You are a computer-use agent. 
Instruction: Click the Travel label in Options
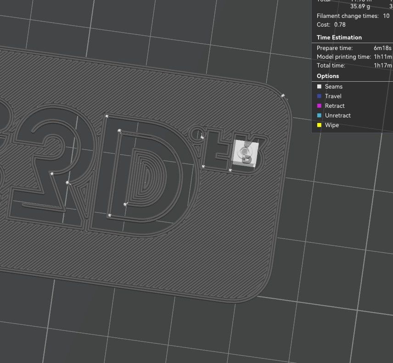(333, 96)
